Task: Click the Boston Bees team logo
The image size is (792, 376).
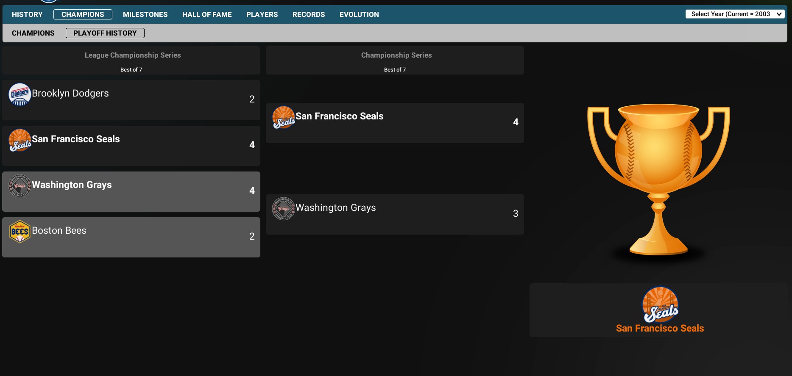Action: (x=20, y=232)
